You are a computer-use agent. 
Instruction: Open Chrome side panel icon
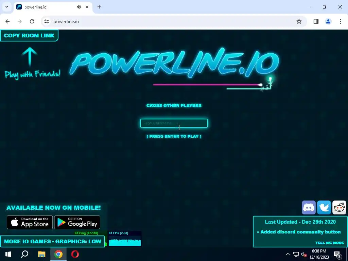point(316,21)
